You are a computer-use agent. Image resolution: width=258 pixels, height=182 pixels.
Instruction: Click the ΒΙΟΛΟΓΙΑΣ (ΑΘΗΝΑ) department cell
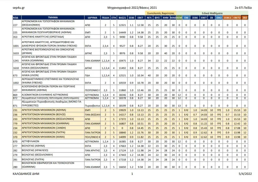pyautogui.click(x=53, y=146)
